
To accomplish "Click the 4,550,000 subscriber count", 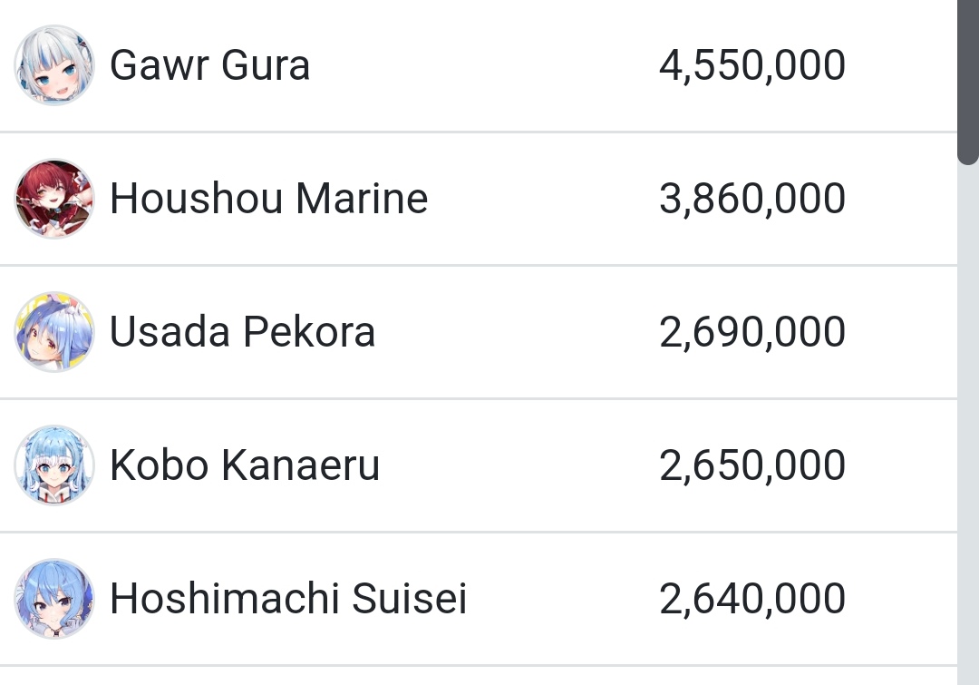I will pyautogui.click(x=752, y=65).
